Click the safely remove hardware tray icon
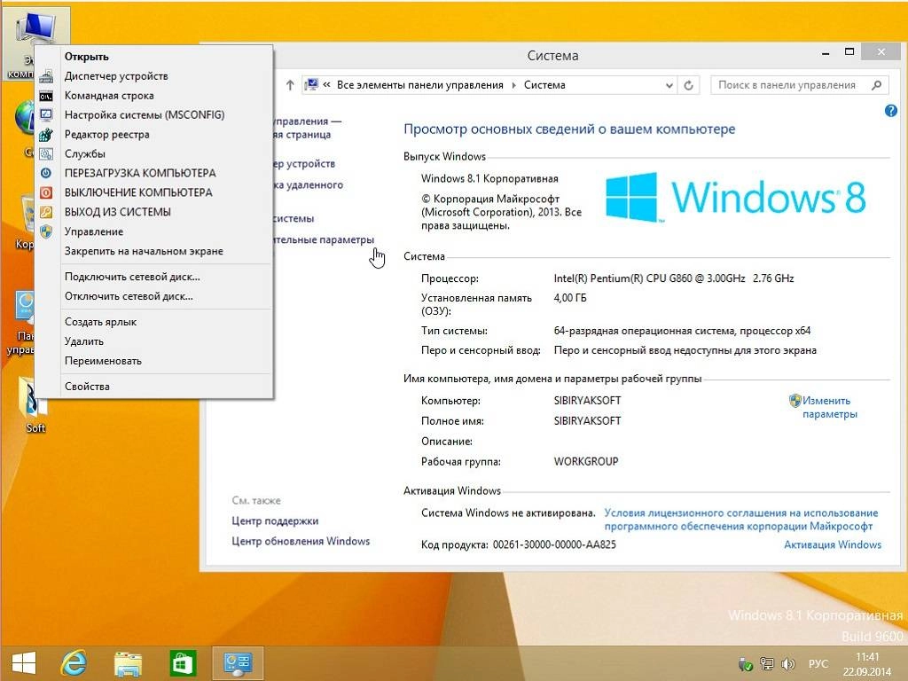The width and height of the screenshot is (908, 681). [x=746, y=663]
